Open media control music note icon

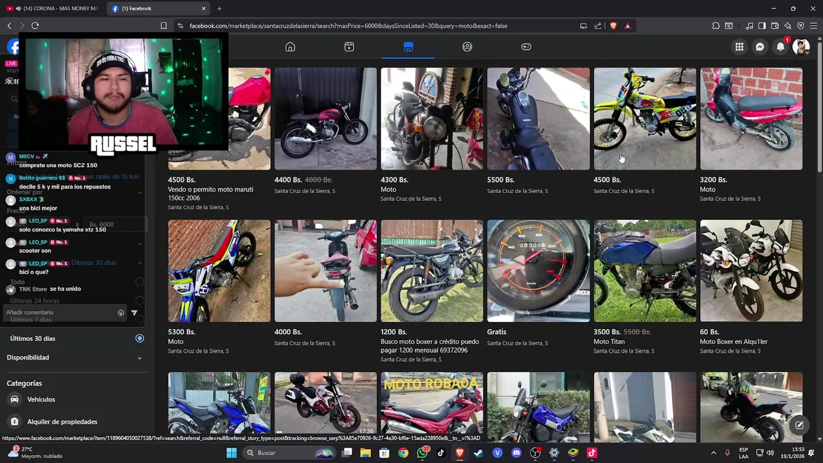(749, 26)
